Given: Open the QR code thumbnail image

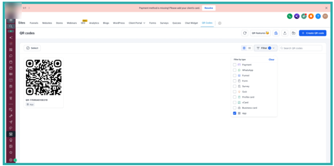Looking at the screenshot, I should 43,77.
